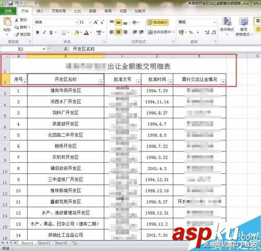The height and width of the screenshot is (251, 261).
Task: Decrease font size with the small A icon
Action: click(102, 22)
